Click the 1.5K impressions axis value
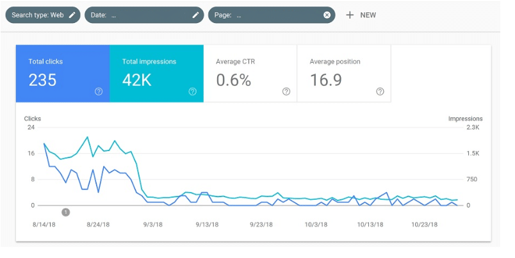 pos(473,153)
